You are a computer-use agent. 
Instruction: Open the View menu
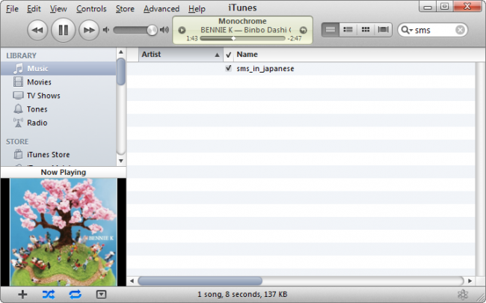tap(58, 9)
